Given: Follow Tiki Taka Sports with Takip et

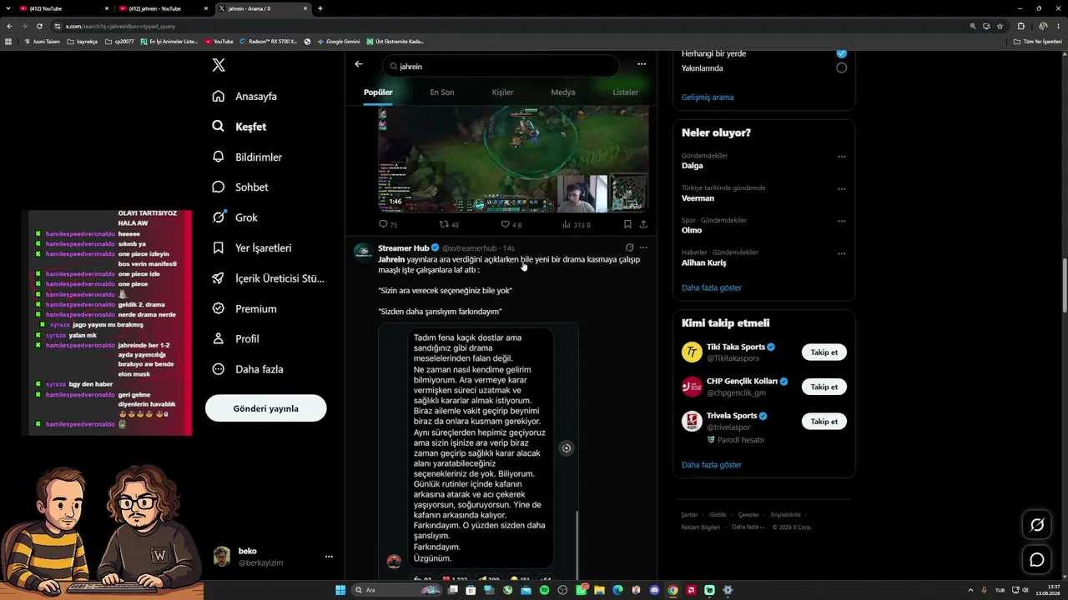Looking at the screenshot, I should tap(824, 352).
